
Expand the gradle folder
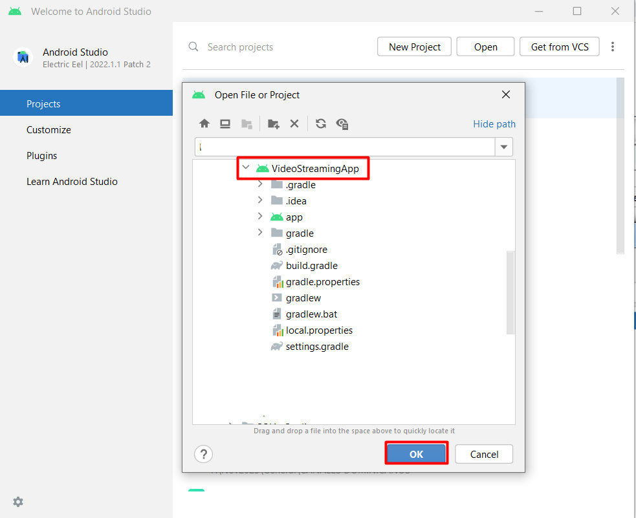(260, 233)
